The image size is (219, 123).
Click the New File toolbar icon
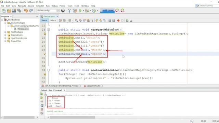(4, 11)
